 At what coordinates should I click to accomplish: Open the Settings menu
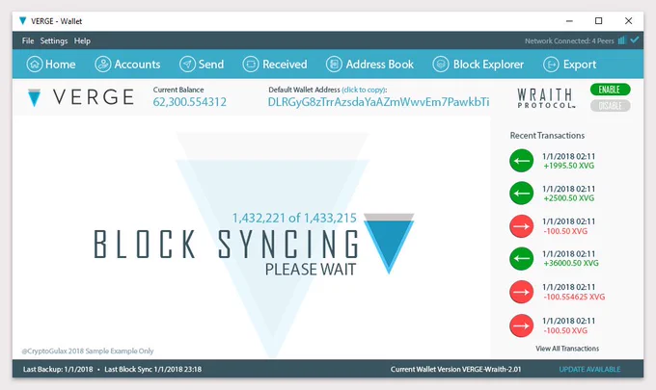point(54,40)
